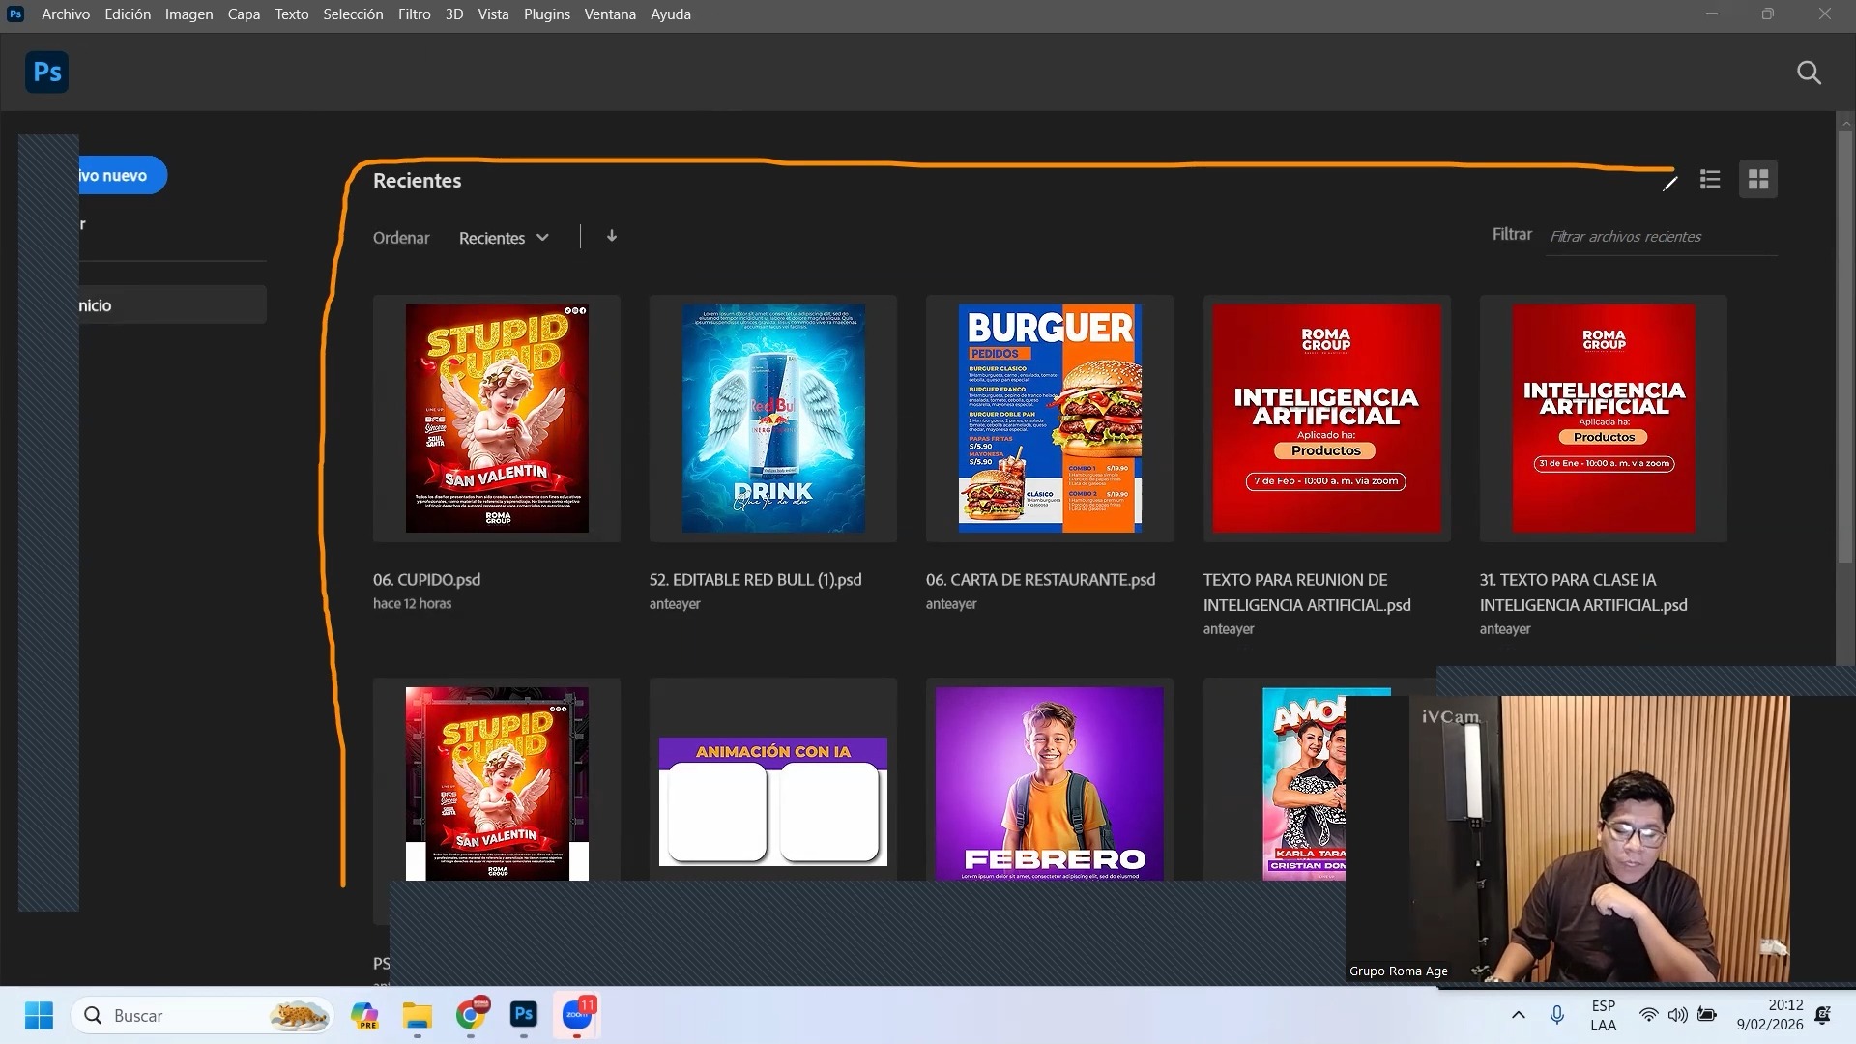The image size is (1856, 1044).
Task: Click the file name 06. CARTA DE RESTAURANTE.psd
Action: click(x=1040, y=580)
